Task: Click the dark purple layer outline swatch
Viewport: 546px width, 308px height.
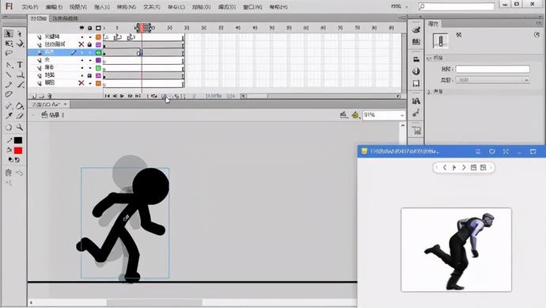Action: [98, 60]
